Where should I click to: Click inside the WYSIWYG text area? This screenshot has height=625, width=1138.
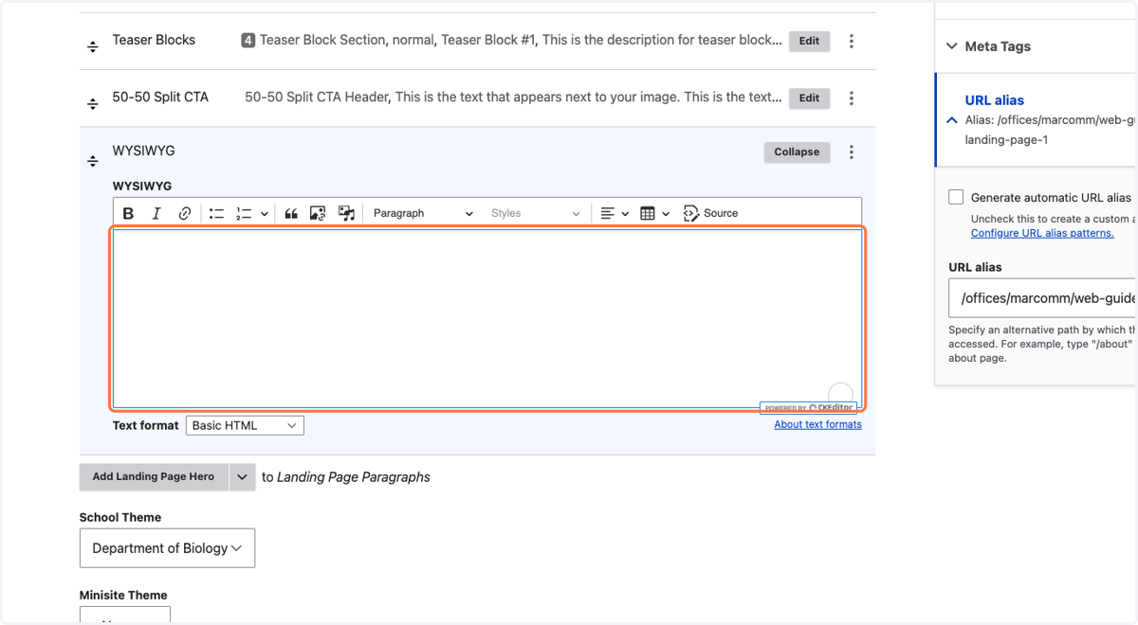point(487,318)
